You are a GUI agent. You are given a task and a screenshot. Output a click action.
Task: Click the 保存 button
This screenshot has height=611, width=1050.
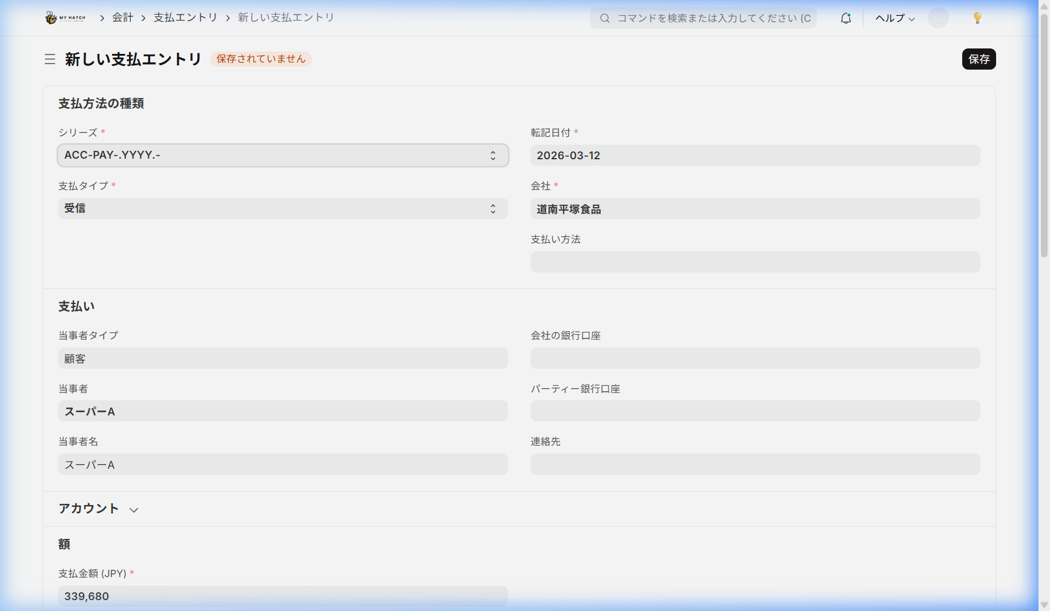click(x=979, y=59)
